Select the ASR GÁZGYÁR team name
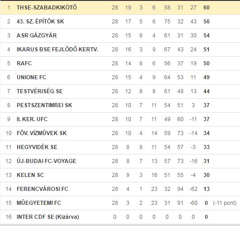The width and height of the screenshot is (240, 226). click(37, 36)
